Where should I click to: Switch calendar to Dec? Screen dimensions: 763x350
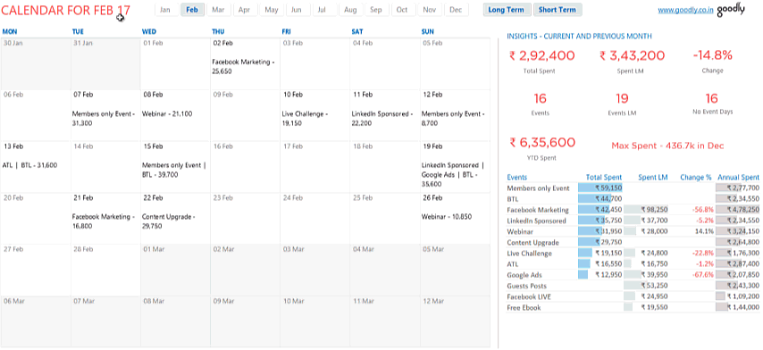coord(456,10)
